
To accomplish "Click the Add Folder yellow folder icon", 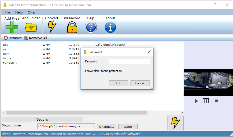I will tap(31, 27).
